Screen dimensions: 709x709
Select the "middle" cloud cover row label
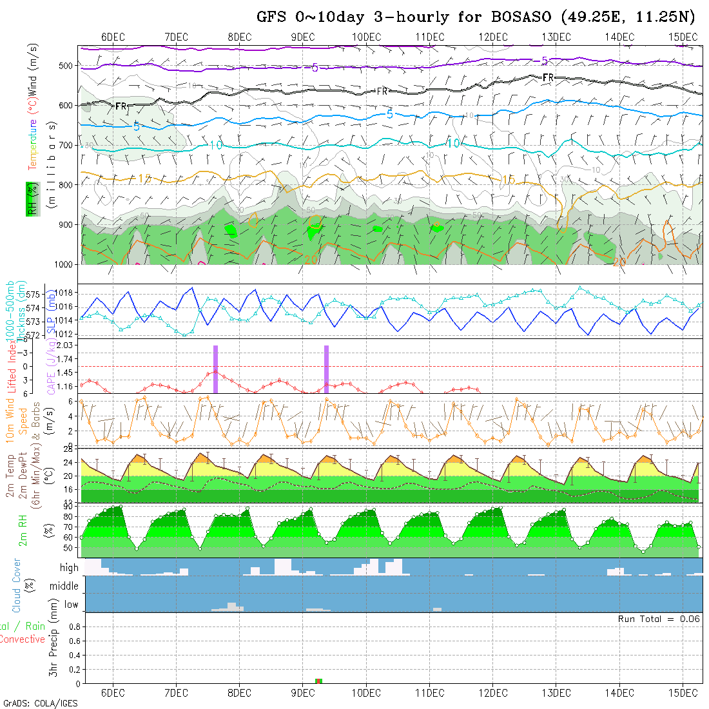click(64, 587)
